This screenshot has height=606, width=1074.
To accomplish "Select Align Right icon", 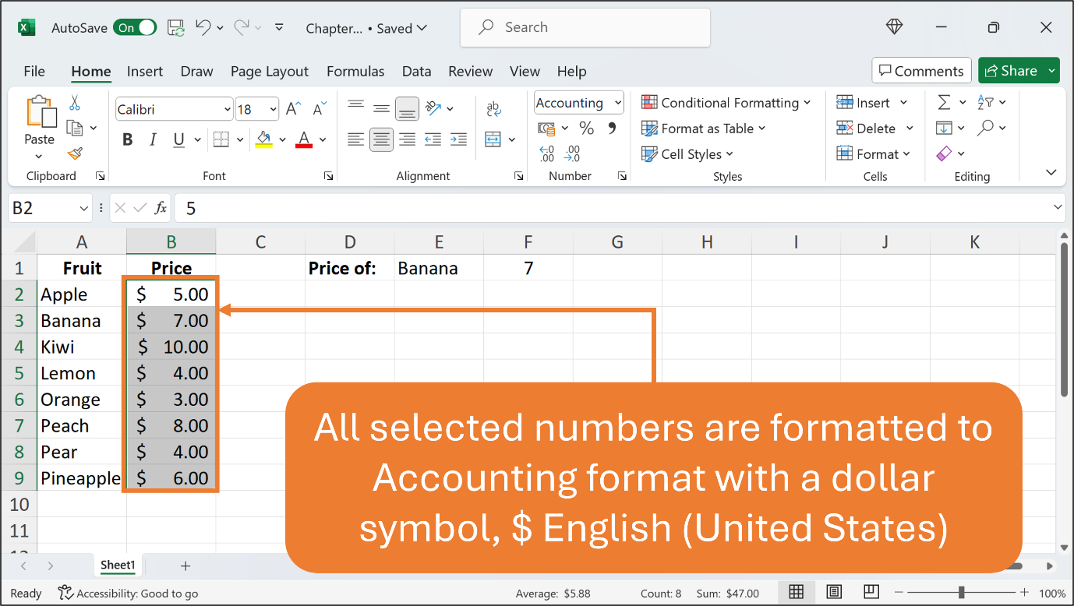I will 407,140.
